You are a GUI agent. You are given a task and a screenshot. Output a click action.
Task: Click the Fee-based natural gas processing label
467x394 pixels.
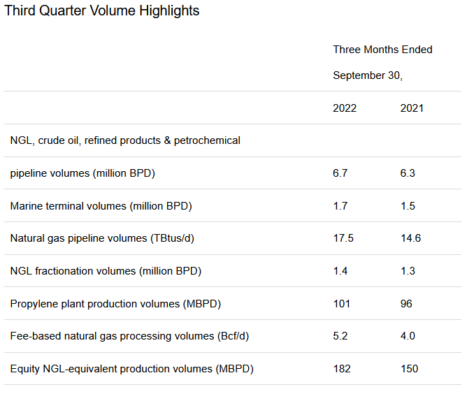[x=129, y=336]
